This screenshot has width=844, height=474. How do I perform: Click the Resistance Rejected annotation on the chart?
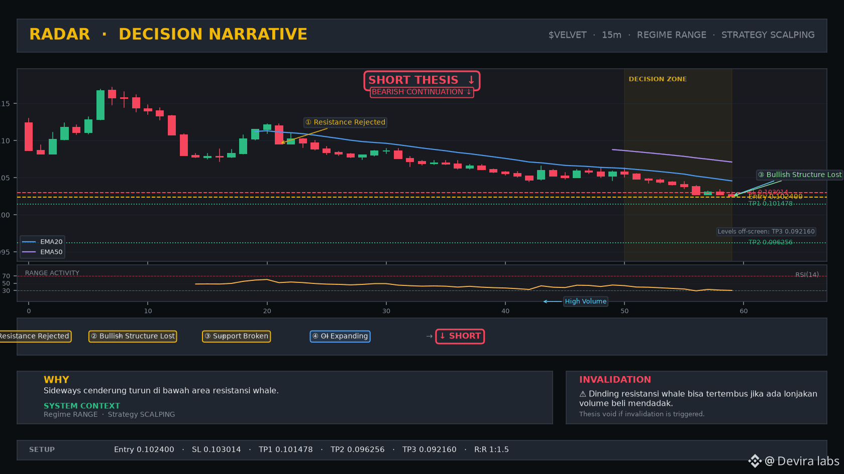[346, 122]
